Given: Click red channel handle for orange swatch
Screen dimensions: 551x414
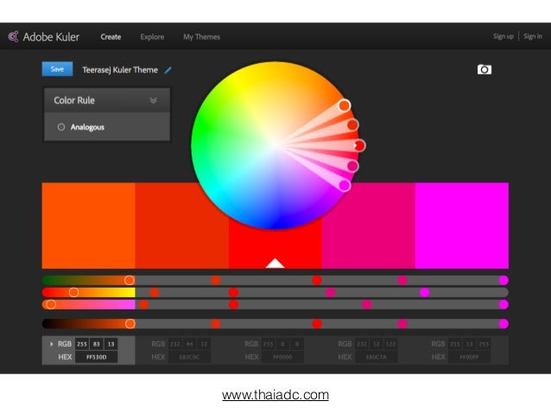Looking at the screenshot, I should coord(130,280).
